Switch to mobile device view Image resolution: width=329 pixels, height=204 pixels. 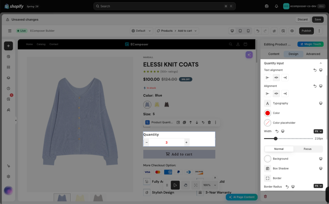(x=248, y=31)
